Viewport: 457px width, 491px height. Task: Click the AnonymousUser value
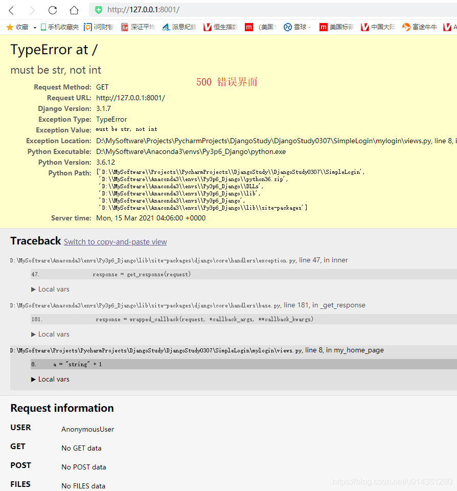point(87,429)
